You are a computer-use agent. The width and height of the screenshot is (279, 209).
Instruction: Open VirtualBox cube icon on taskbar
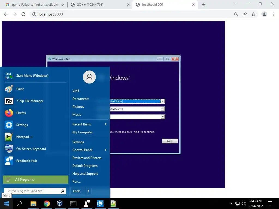tap(60, 204)
